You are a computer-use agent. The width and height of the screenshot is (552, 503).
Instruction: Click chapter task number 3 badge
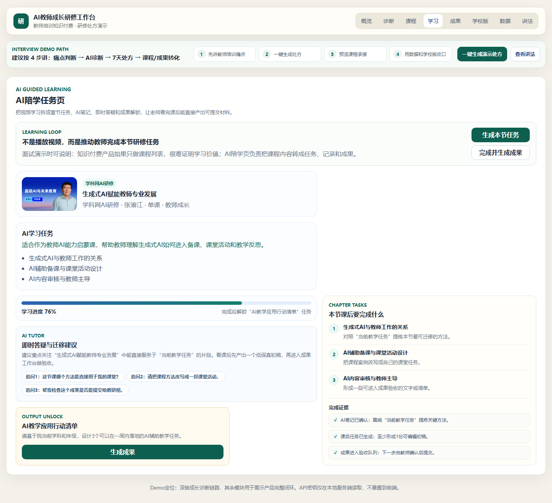coord(334,380)
